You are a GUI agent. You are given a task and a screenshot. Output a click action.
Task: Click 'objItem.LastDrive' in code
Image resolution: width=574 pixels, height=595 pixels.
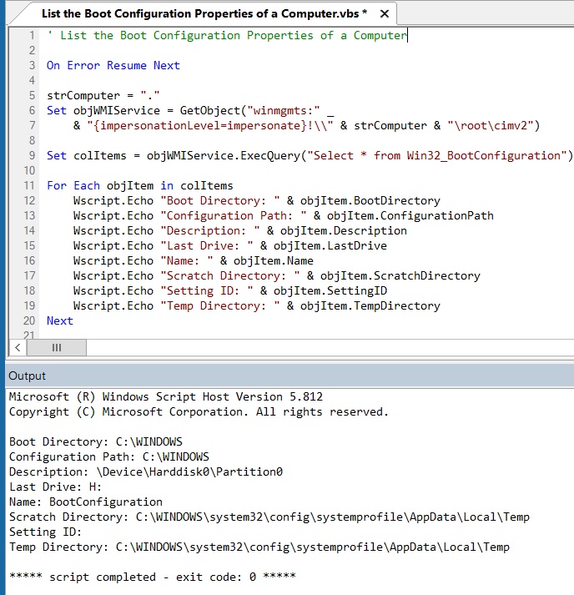click(330, 245)
